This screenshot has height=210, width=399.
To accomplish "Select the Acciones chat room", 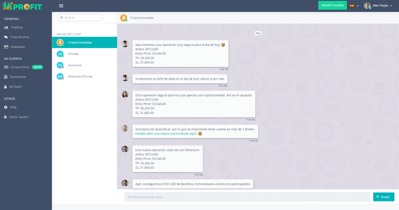I will point(75,65).
